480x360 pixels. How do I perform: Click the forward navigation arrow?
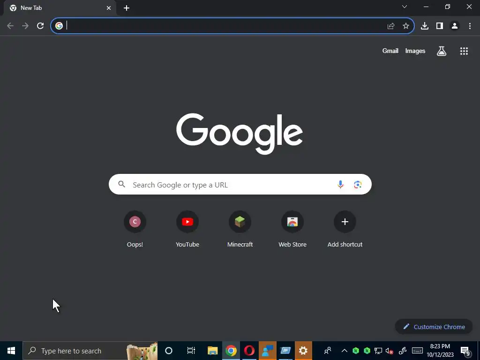click(x=25, y=26)
